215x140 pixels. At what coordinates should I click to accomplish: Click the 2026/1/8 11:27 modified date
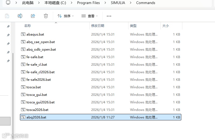[103, 117]
